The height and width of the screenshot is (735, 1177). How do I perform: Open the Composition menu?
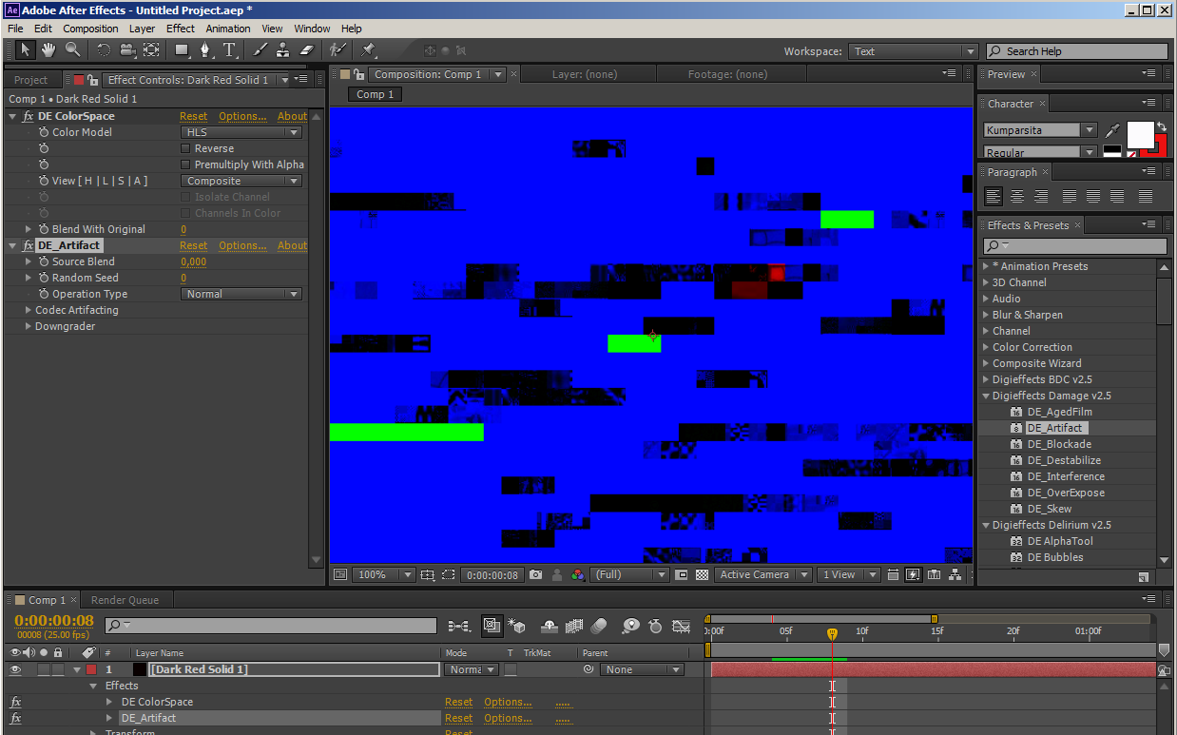[x=90, y=29]
